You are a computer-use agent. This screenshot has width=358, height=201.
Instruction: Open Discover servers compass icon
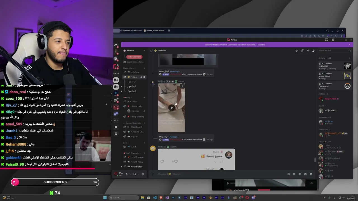point(116,134)
